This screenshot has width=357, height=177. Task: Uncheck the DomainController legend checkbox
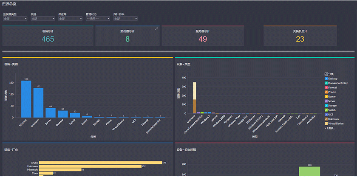coord(326,83)
